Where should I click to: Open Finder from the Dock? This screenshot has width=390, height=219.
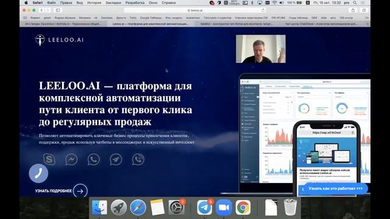click(x=99, y=207)
